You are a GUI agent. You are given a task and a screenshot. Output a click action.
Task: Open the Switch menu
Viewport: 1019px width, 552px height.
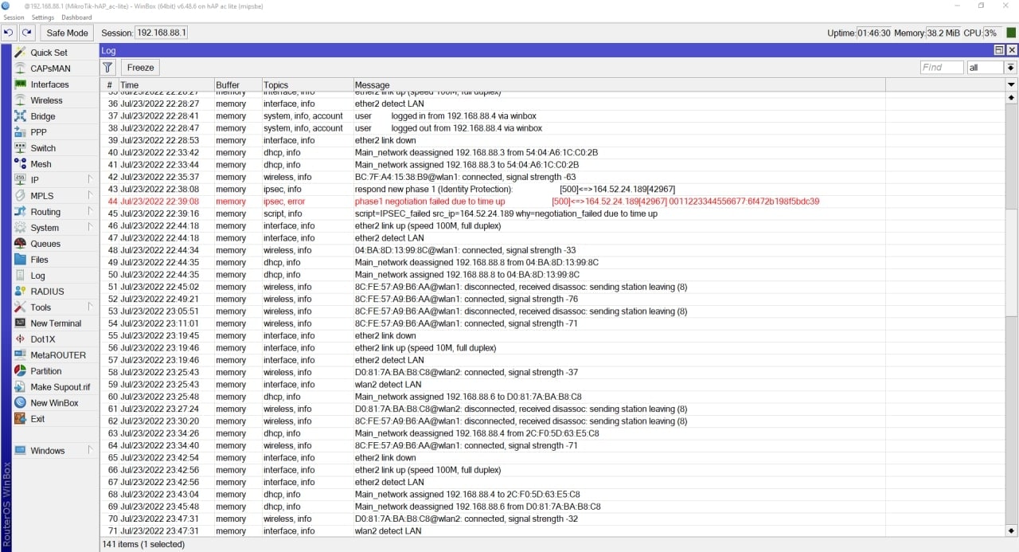tap(43, 148)
